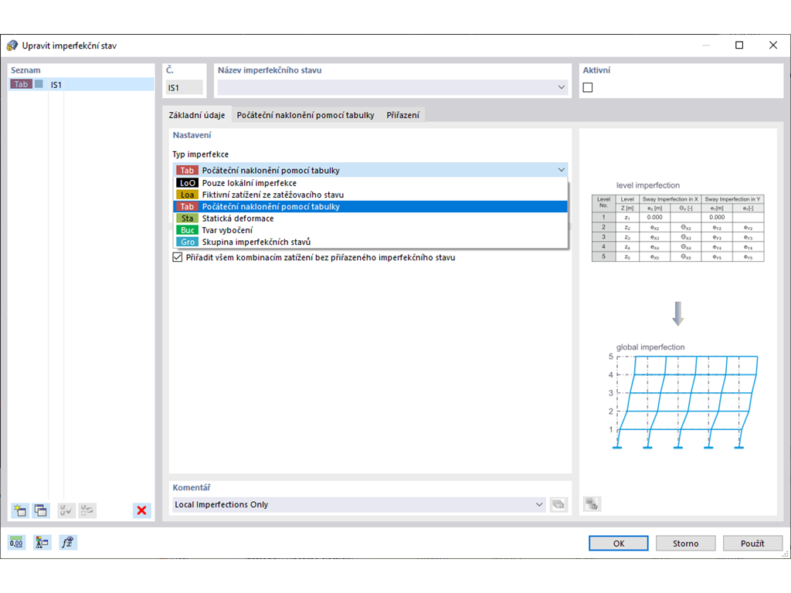Open the formula fx icon
Viewport: 791px width, 593px height.
[x=68, y=543]
